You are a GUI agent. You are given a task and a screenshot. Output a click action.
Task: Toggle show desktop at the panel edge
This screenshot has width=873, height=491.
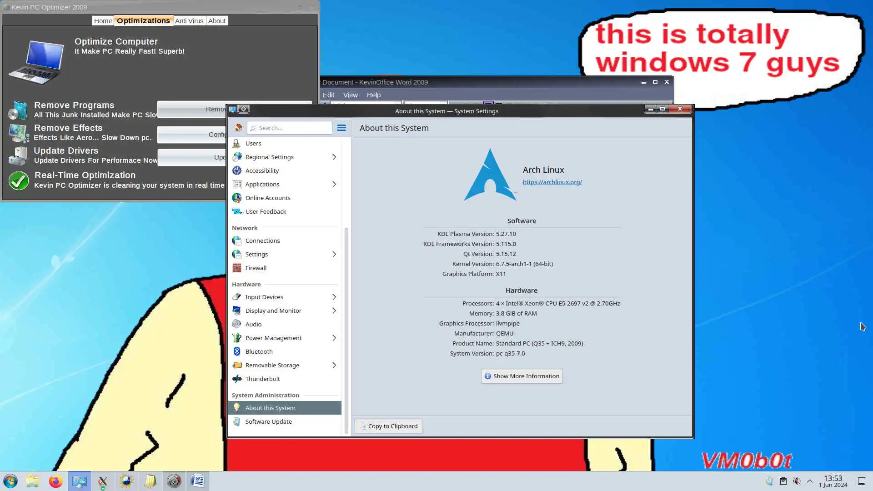point(861,481)
